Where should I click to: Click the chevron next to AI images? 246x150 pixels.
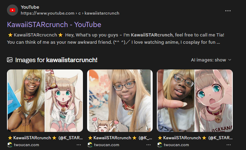[x=230, y=60]
